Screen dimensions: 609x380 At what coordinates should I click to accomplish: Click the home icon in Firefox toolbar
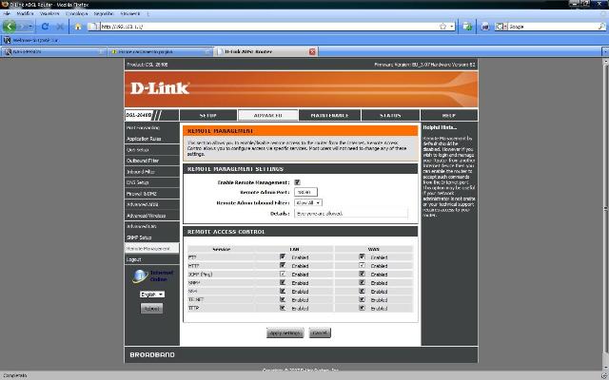click(75, 26)
